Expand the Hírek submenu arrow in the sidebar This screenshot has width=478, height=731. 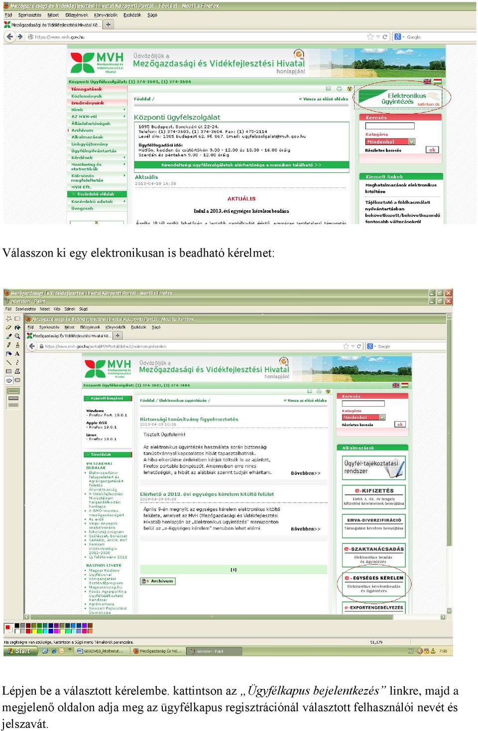(x=124, y=110)
